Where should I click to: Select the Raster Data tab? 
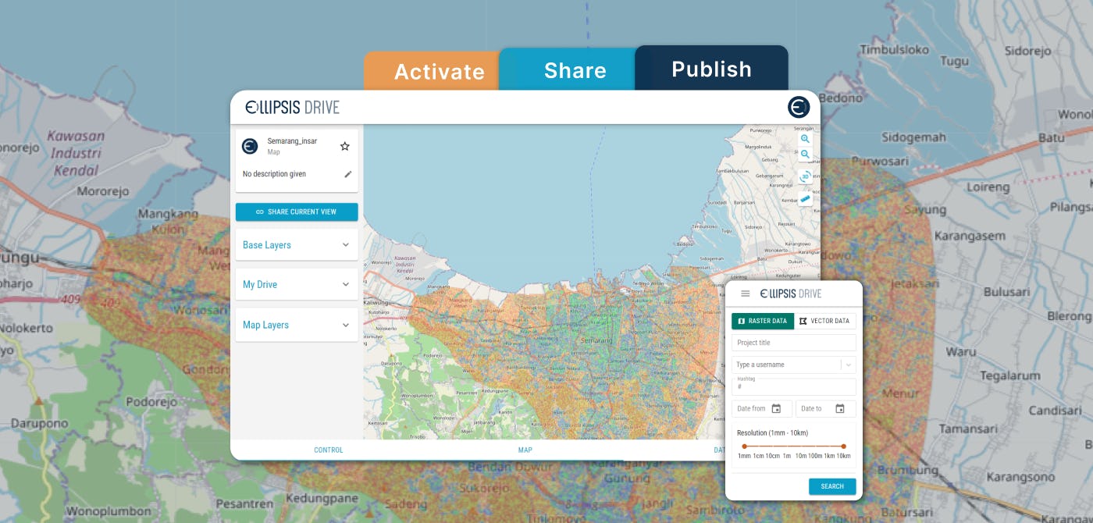pos(763,321)
